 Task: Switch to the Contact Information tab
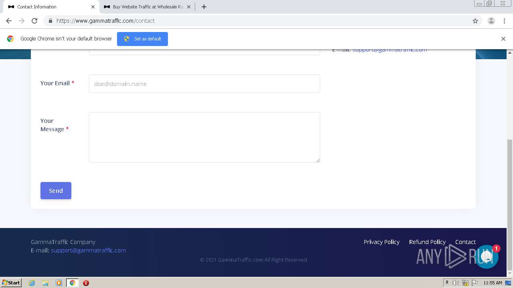[50, 7]
